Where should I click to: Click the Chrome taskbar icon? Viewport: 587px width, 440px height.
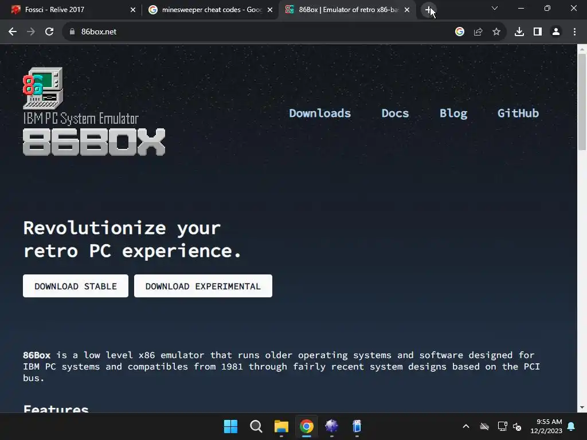coord(306,426)
